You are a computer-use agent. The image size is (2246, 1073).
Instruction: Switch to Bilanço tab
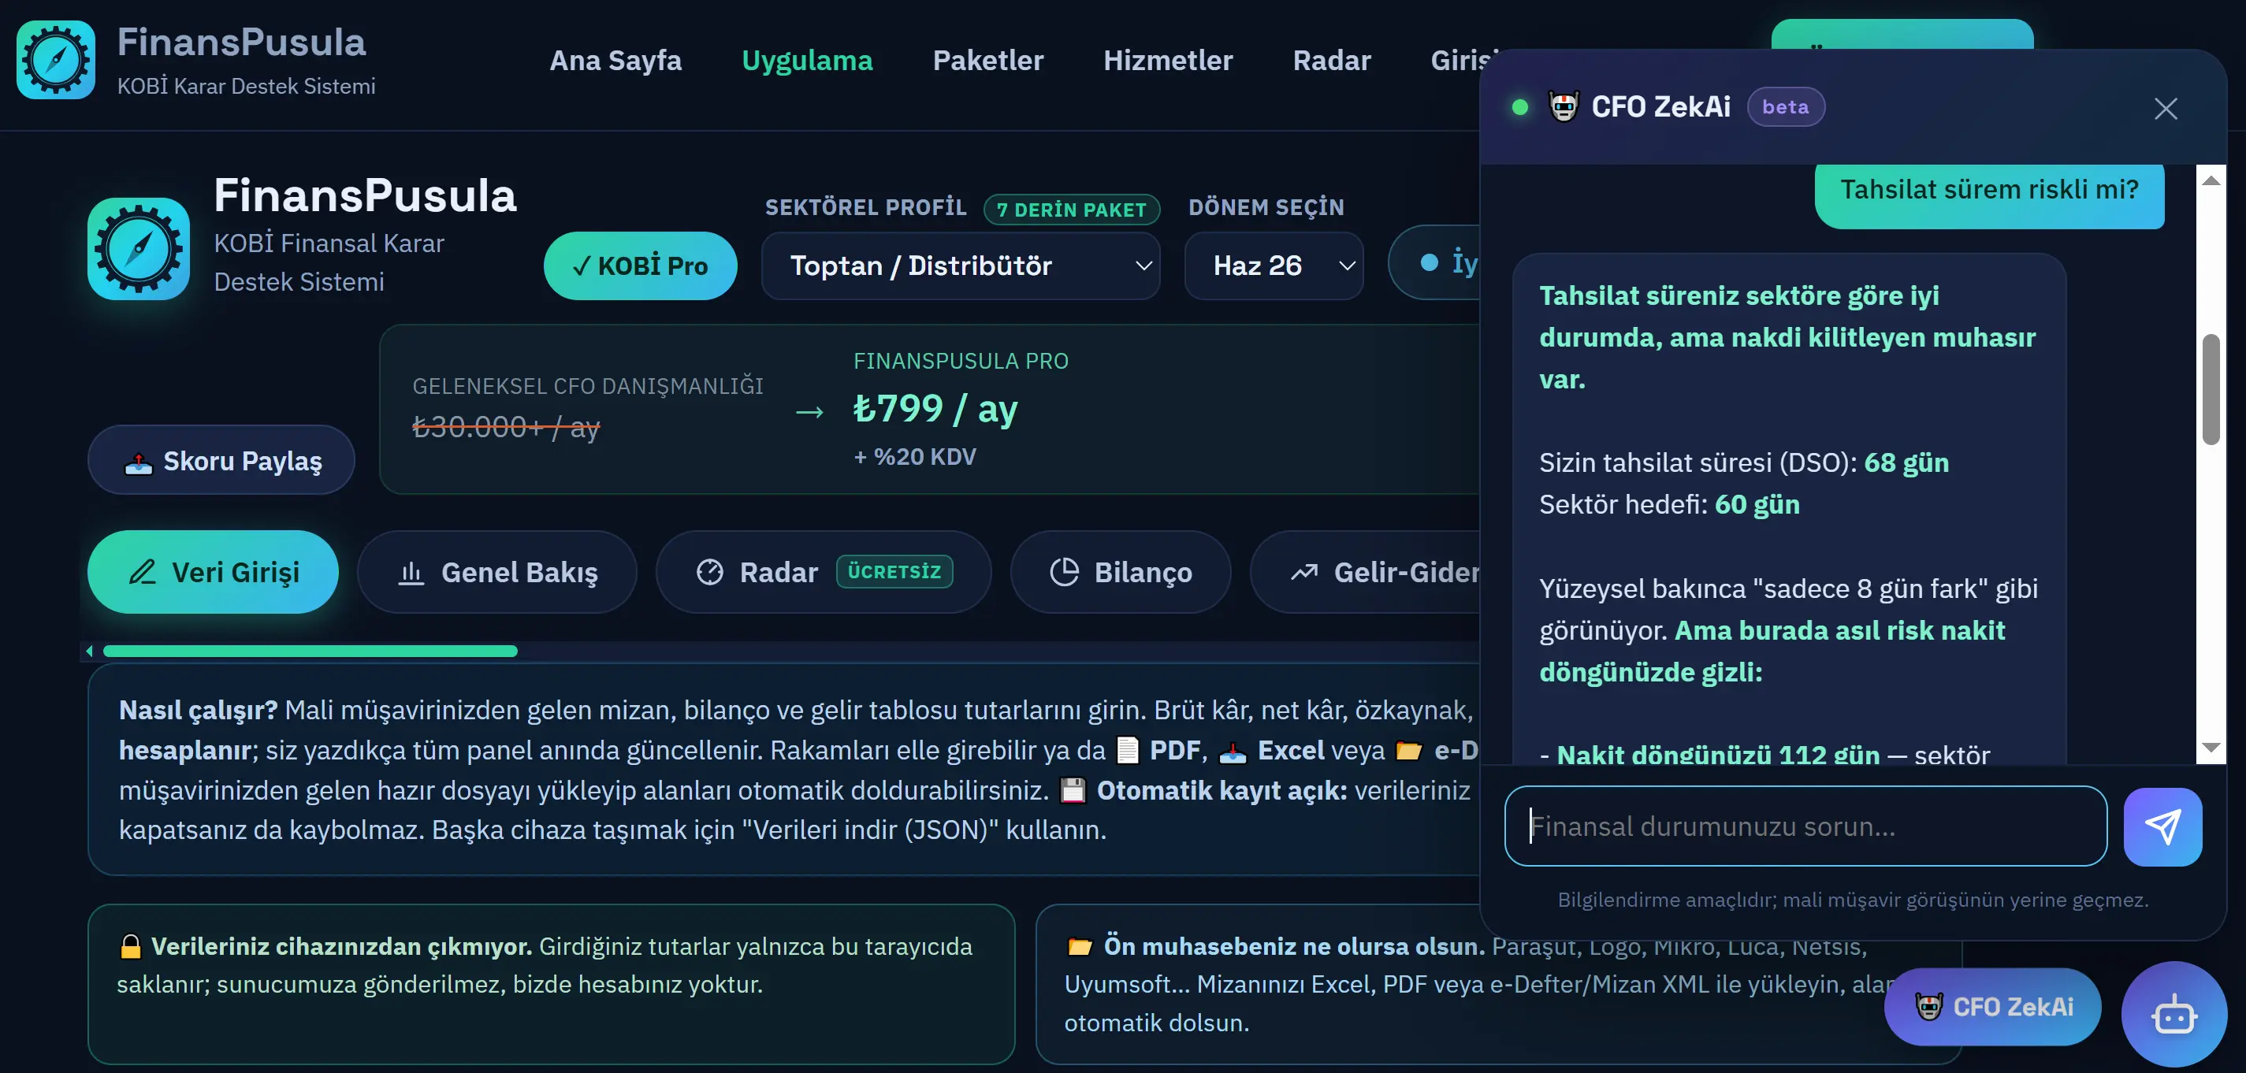[1121, 573]
